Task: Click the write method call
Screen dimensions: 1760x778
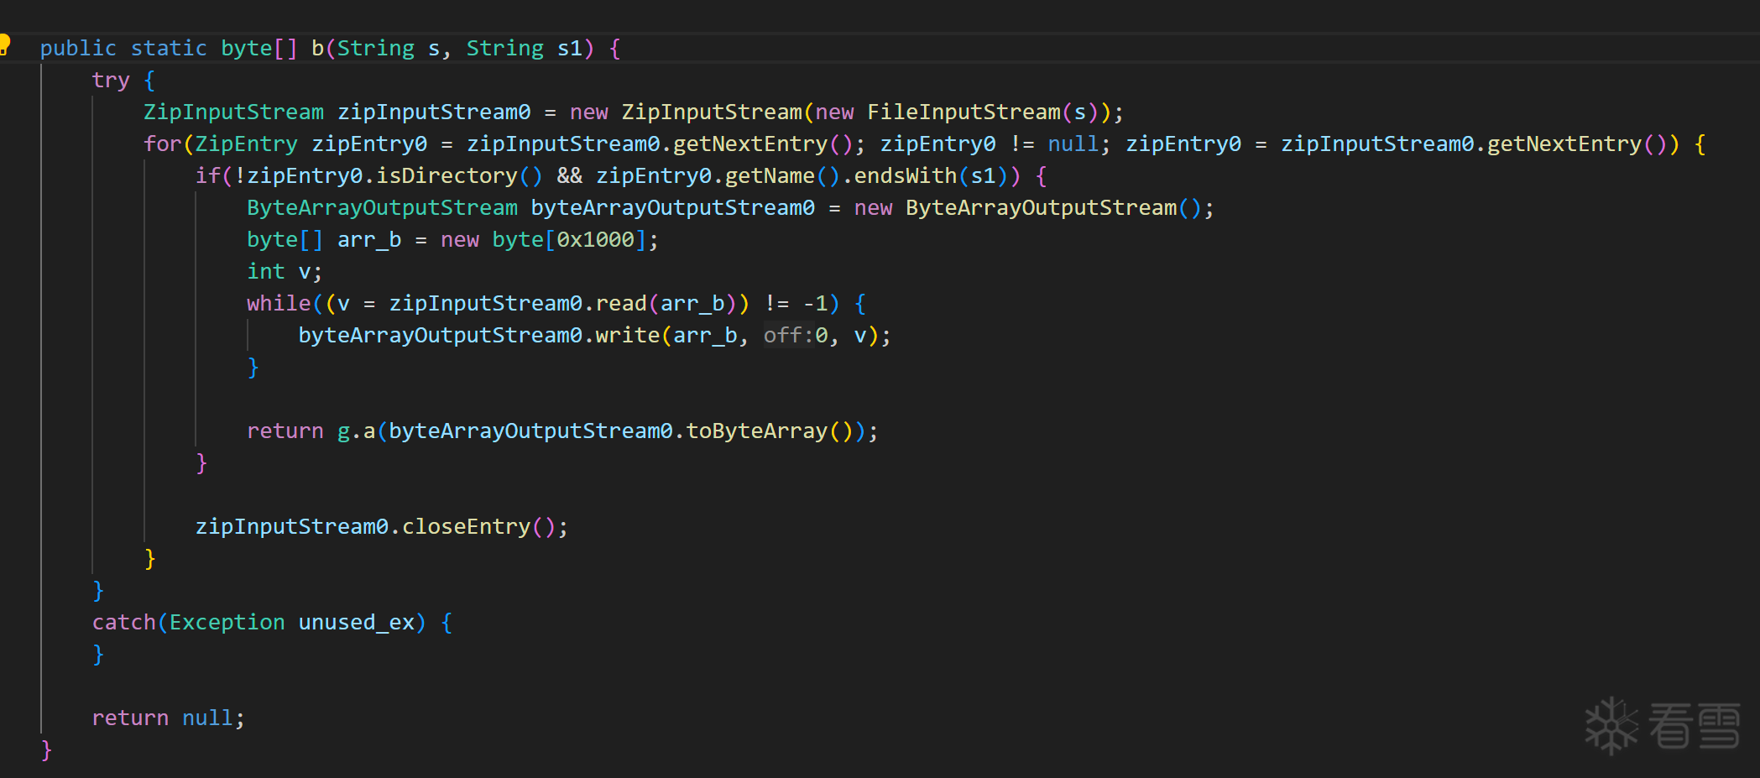Action: click(x=628, y=336)
